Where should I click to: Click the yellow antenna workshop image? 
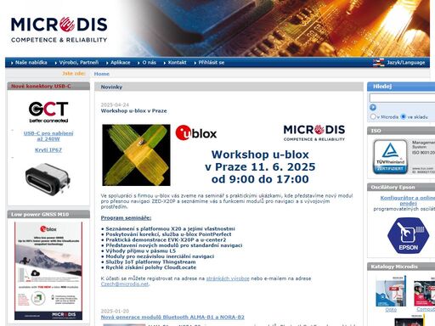pyautogui.click(x=136, y=155)
